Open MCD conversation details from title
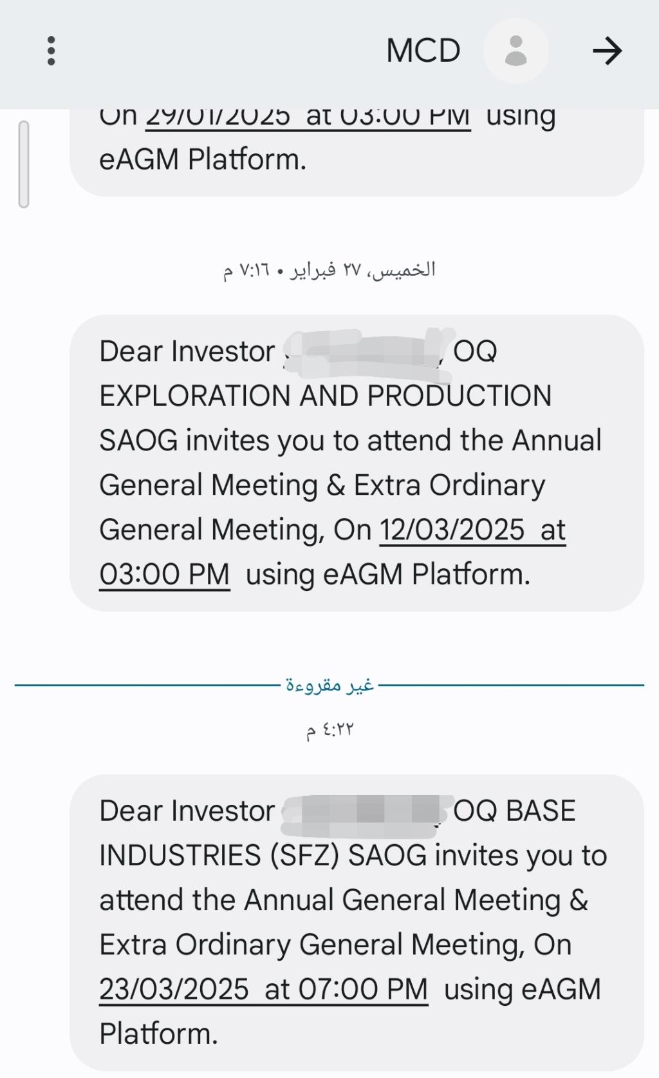 point(423,50)
